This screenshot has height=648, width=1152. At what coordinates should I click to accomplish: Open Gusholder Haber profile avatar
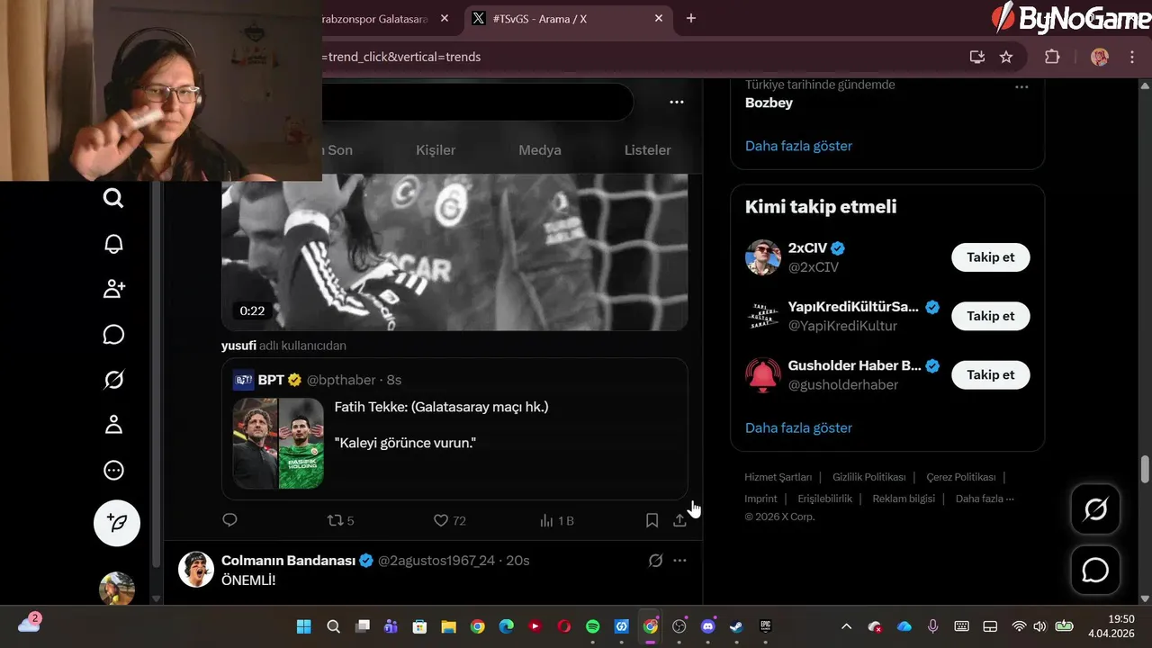pyautogui.click(x=763, y=375)
